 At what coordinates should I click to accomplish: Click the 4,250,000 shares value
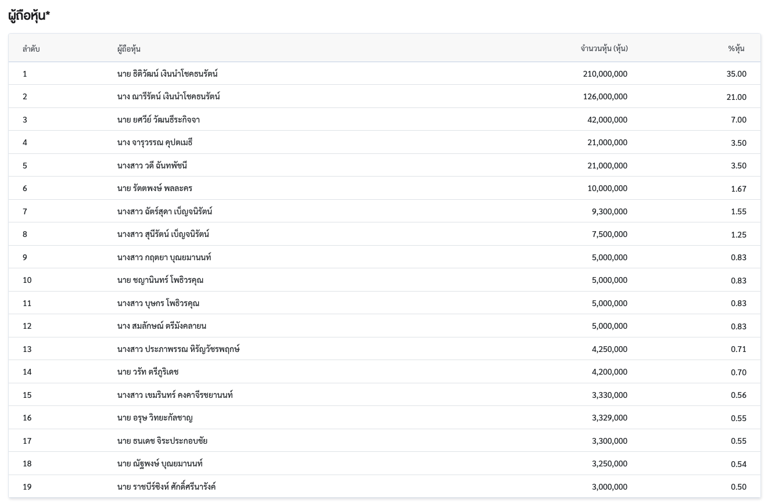(x=609, y=349)
